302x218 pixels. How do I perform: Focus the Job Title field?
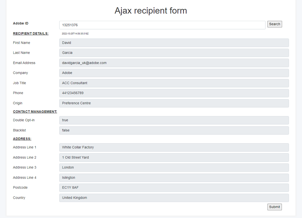(x=174, y=83)
